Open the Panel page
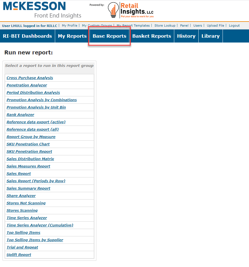 pos(184,26)
